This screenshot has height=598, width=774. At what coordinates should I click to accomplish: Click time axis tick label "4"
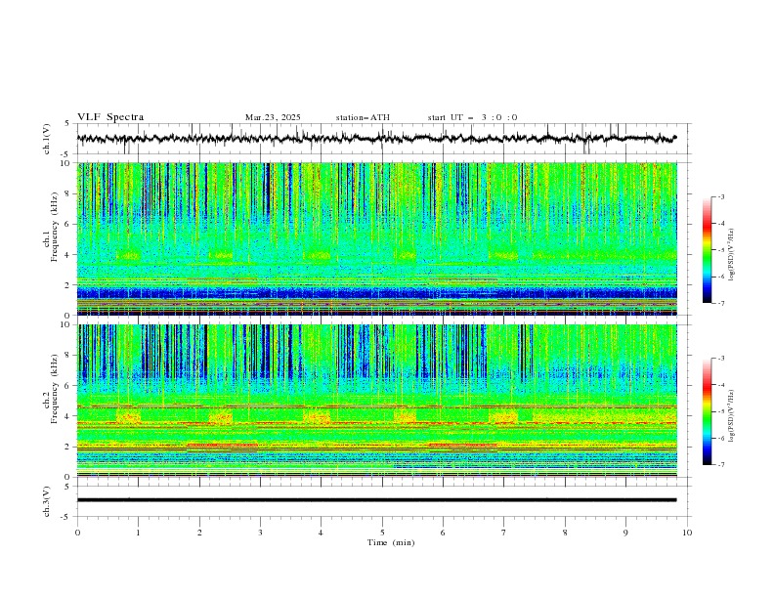321,533
